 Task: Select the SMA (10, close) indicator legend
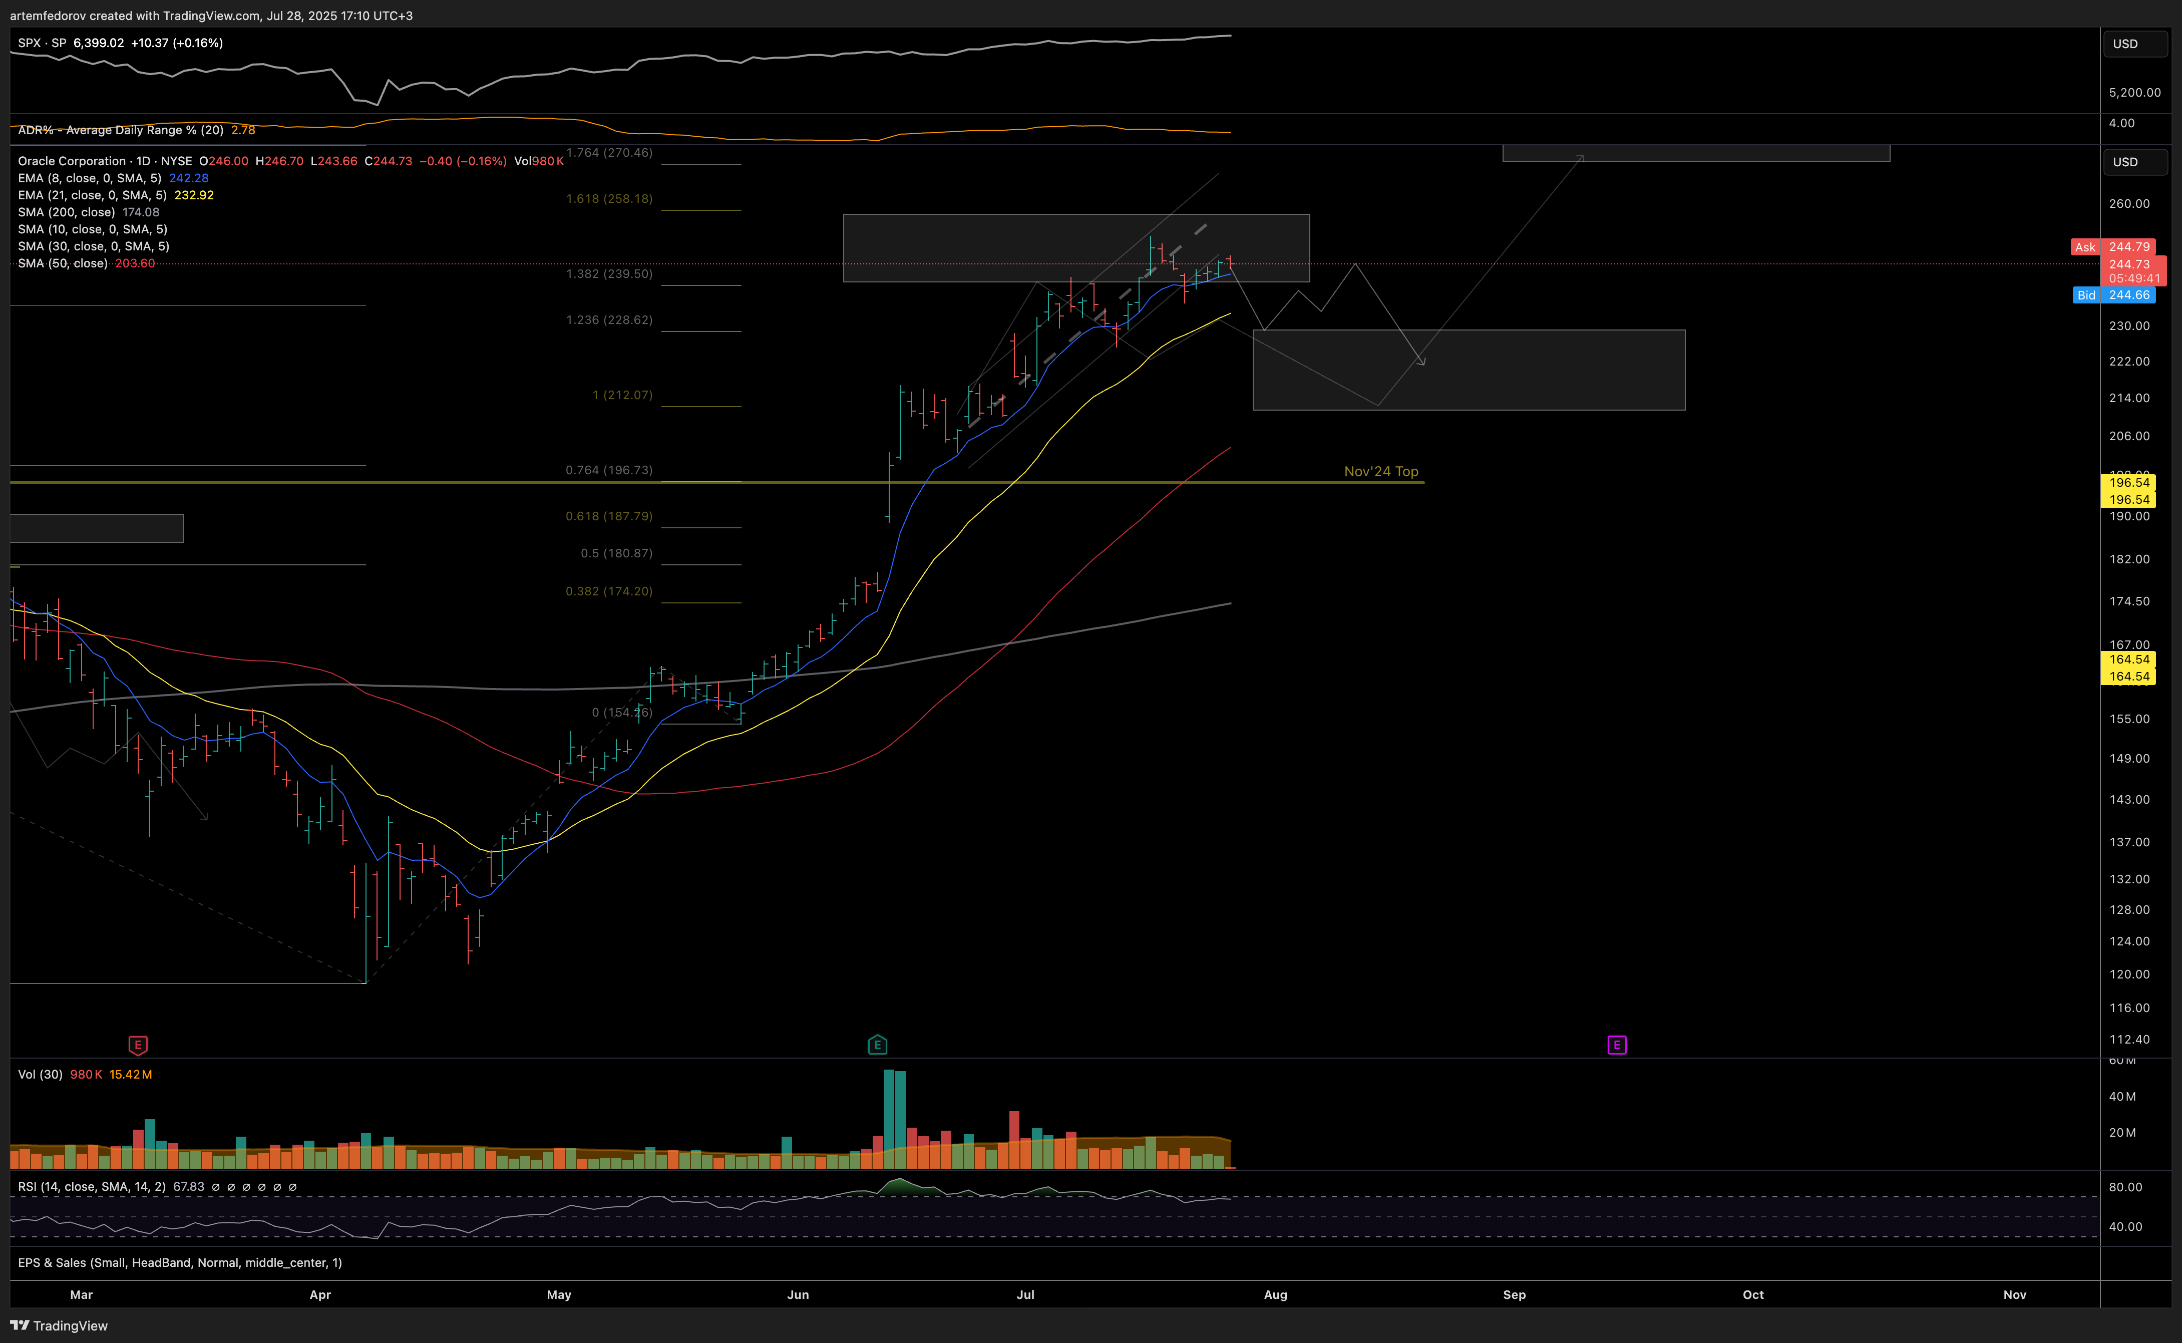[x=92, y=229]
